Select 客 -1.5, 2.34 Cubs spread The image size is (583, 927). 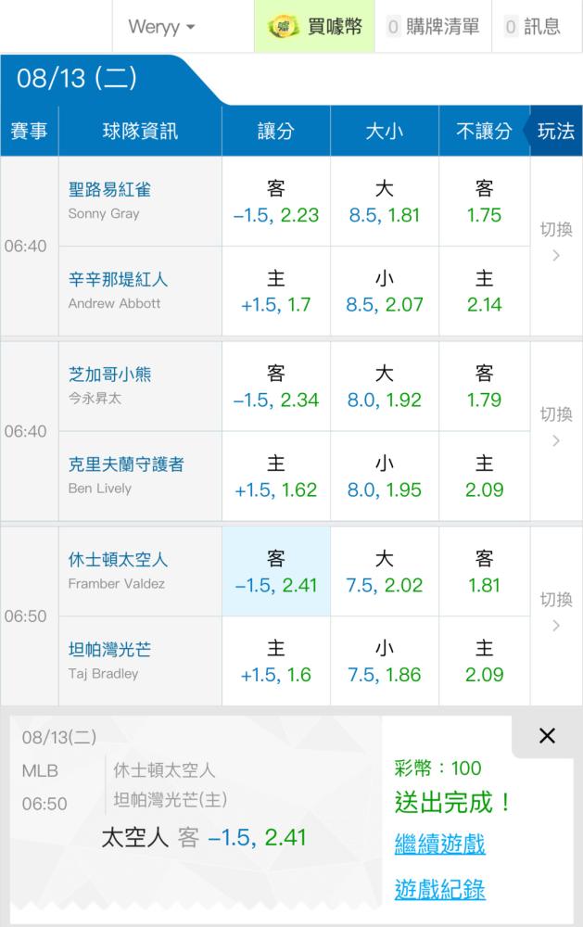(x=276, y=386)
